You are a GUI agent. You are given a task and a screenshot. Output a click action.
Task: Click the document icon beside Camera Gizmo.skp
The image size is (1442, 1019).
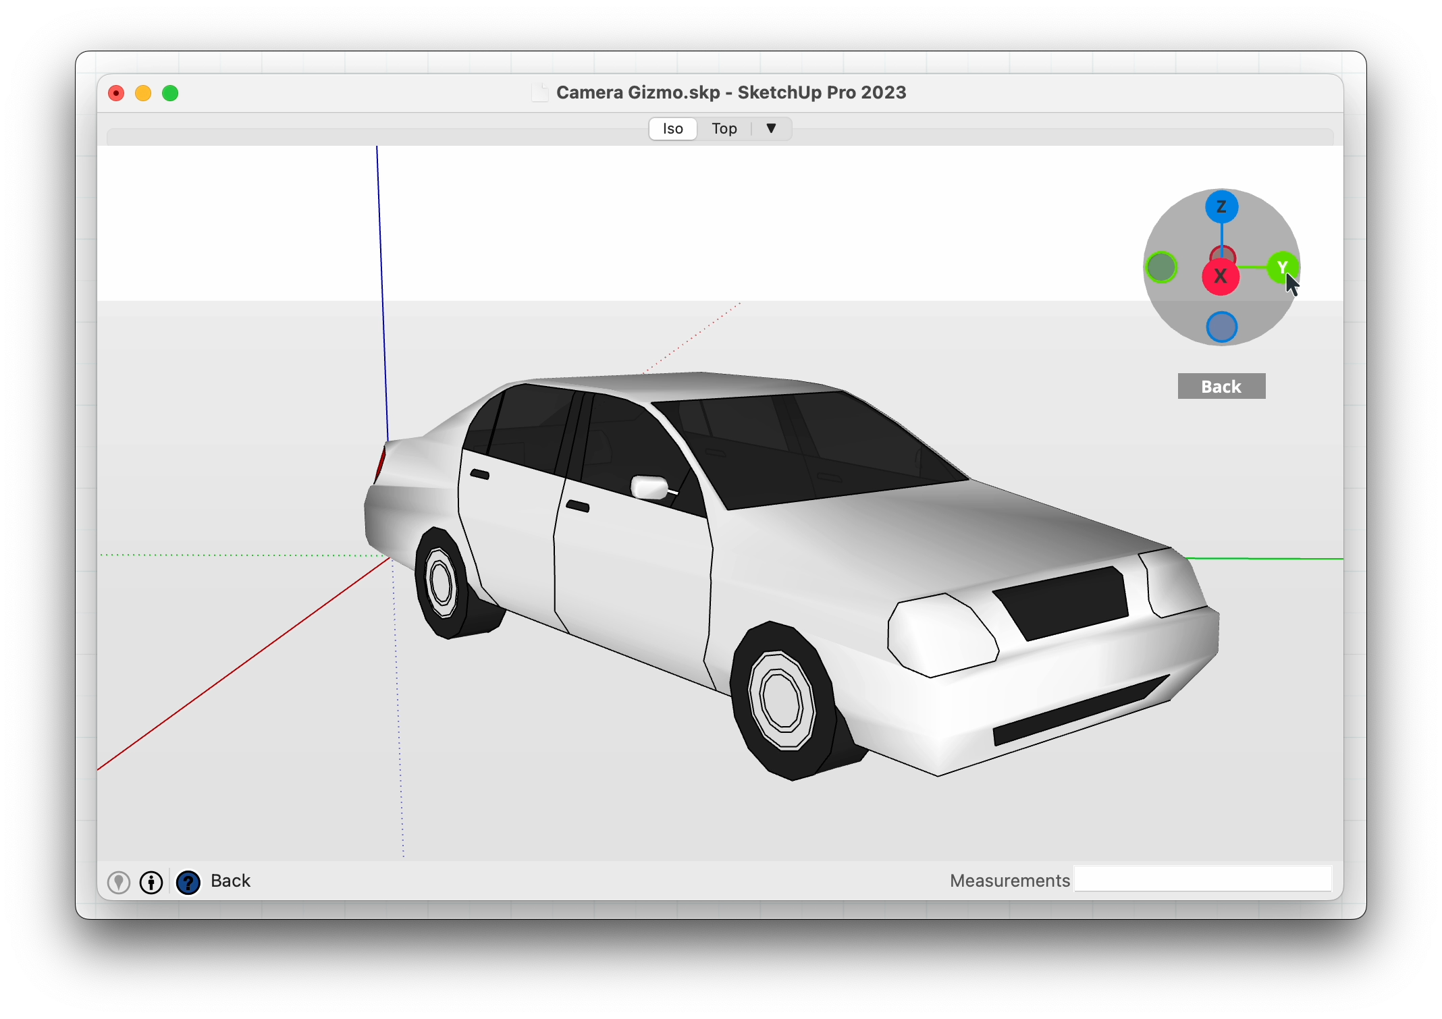click(539, 92)
